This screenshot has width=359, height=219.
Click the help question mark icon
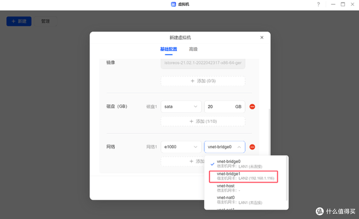click(x=318, y=4)
